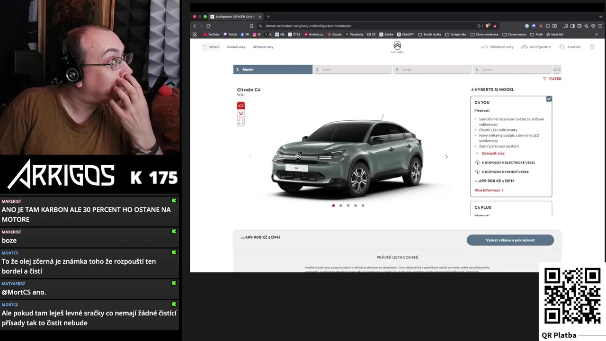
Task: Switch to interior seat view icon
Action: pos(241,113)
